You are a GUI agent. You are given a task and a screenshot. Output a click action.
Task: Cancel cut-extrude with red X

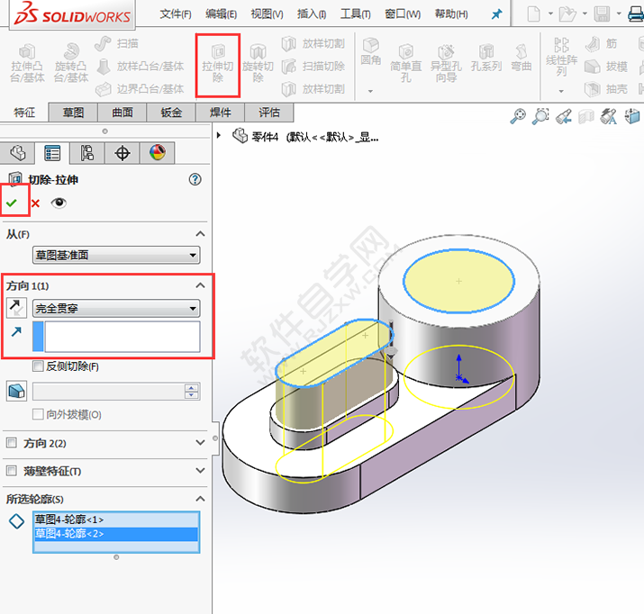point(35,203)
